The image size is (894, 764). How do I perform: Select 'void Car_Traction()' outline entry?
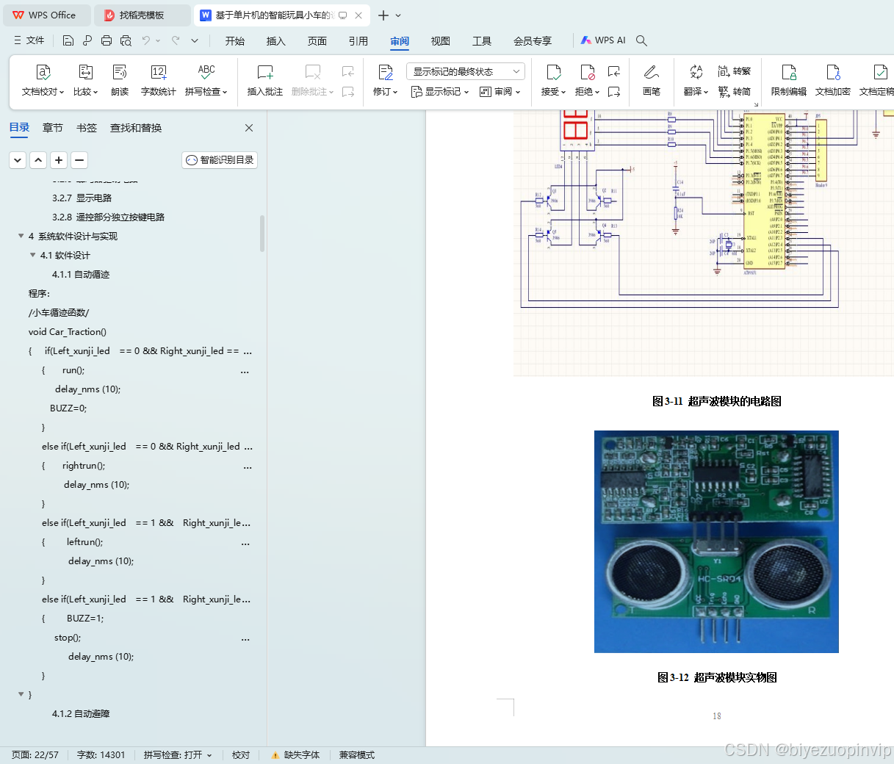[68, 331]
